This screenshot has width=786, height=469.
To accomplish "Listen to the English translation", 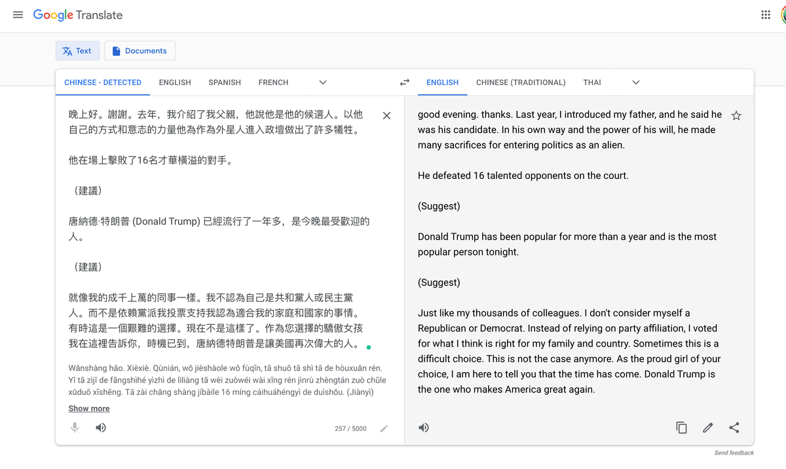I will click(423, 427).
